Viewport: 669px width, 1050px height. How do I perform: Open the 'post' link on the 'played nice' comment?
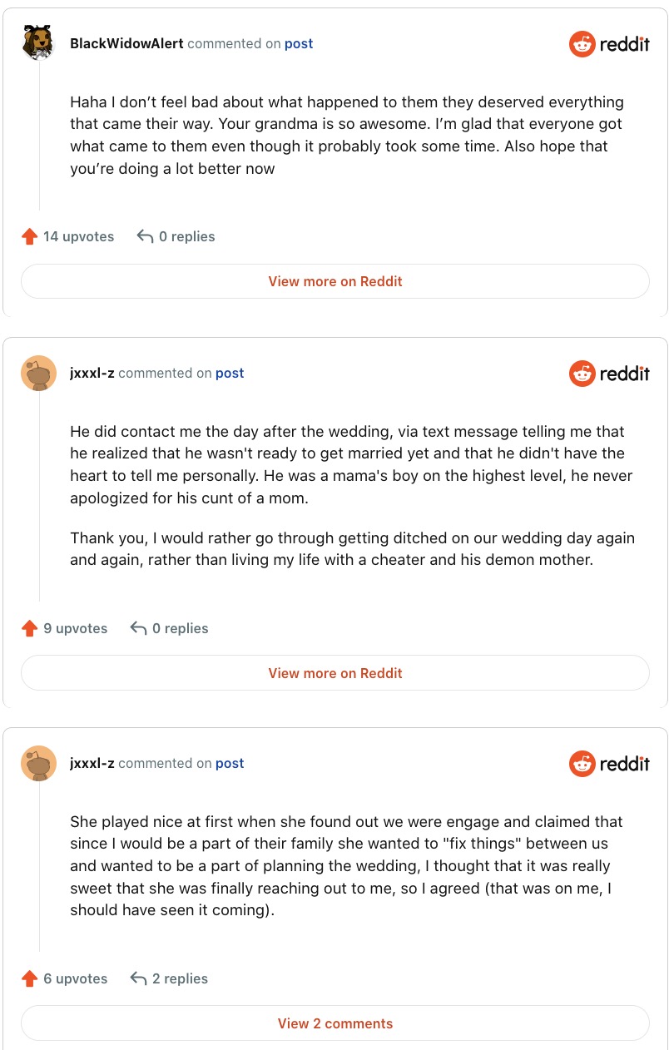[x=230, y=763]
